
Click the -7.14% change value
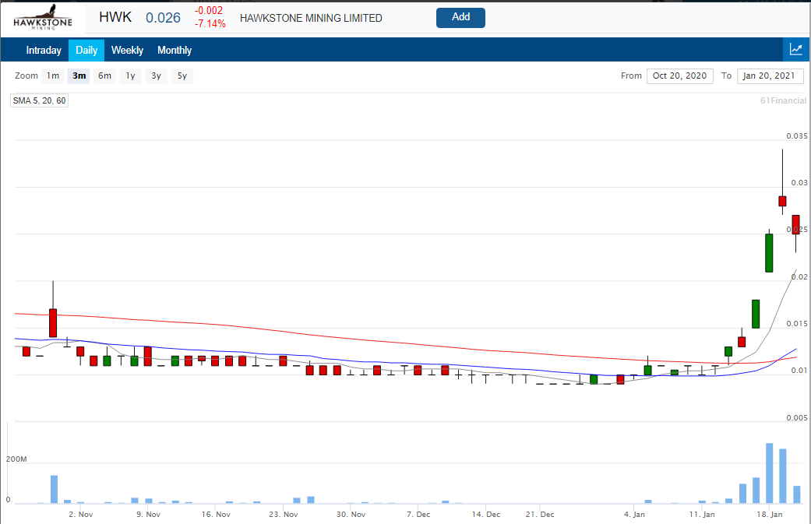pos(210,24)
